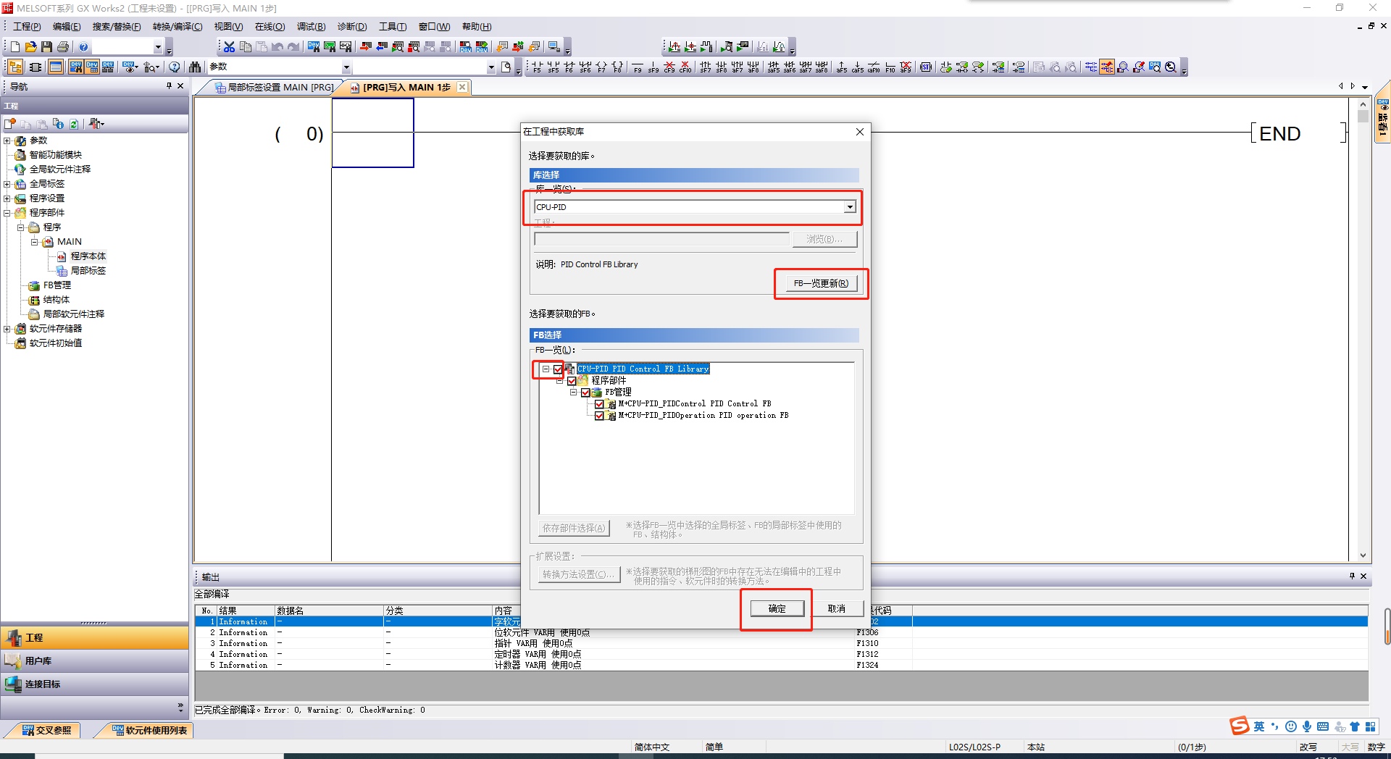The image size is (1391, 759).
Task: Uncheck the M+CPU-PID_PIDControl FB checkbox
Action: pos(599,404)
